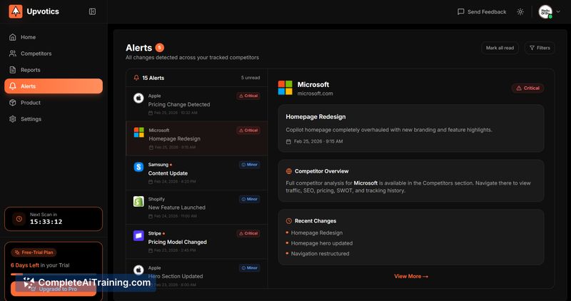This screenshot has width=571, height=301.
Task: Open Settings in sidebar
Action: coord(31,119)
